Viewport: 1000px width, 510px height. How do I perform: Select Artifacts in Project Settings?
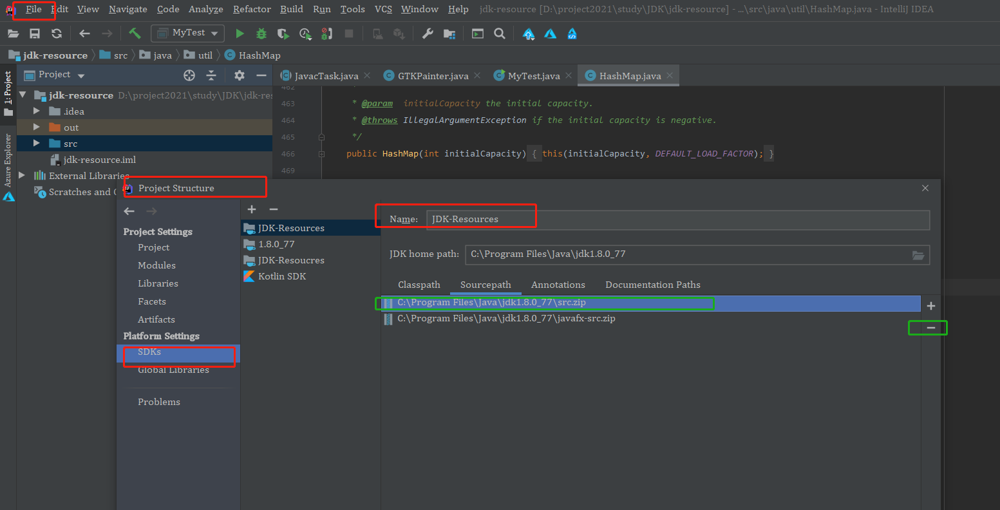[x=156, y=319]
